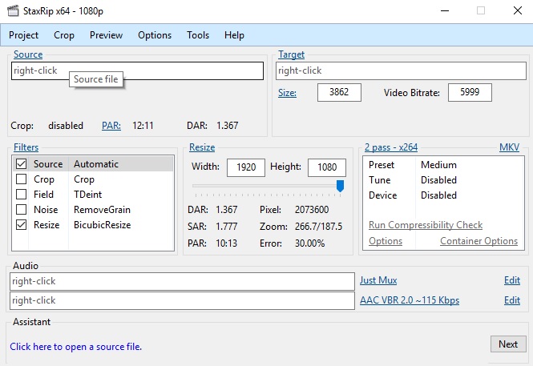Click the AAC VBR 2.0 ~115 Kbps link
533x366 pixels.
tap(410, 300)
